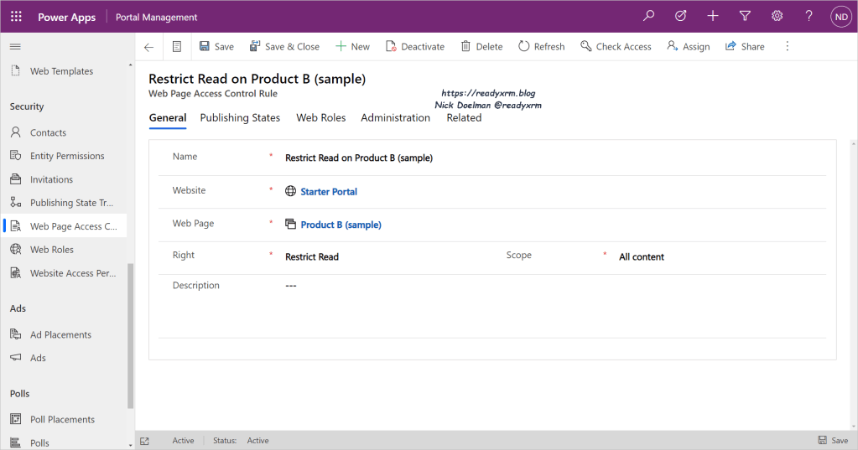Image resolution: width=858 pixels, height=450 pixels.
Task: Open the advanced find filter icon
Action: coord(745,16)
